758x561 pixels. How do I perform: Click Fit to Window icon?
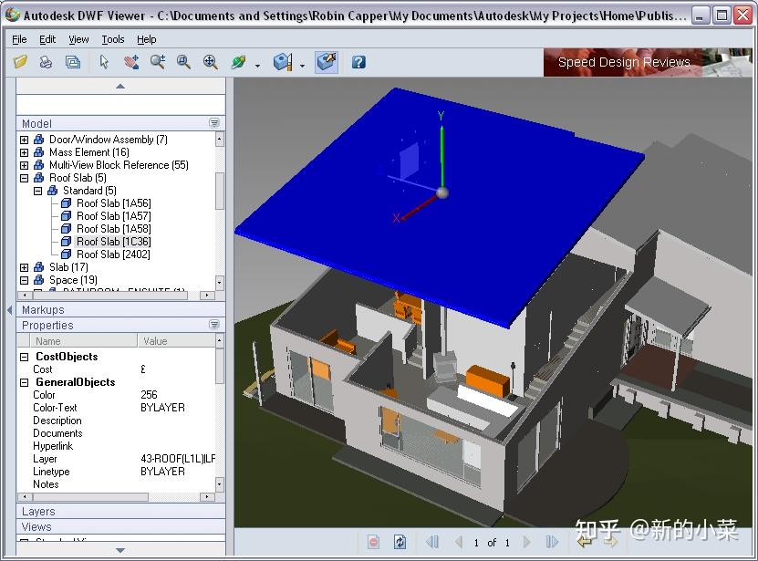[208, 63]
